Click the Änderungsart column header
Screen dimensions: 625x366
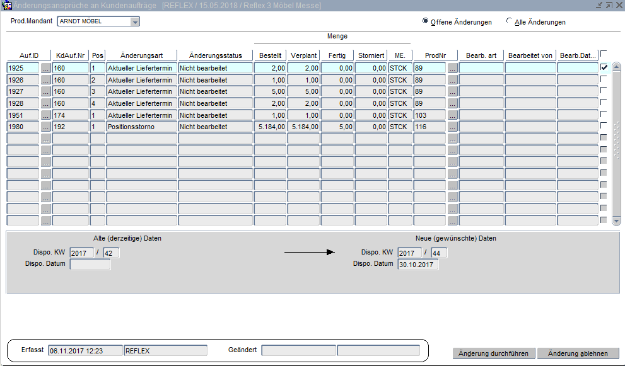click(141, 55)
